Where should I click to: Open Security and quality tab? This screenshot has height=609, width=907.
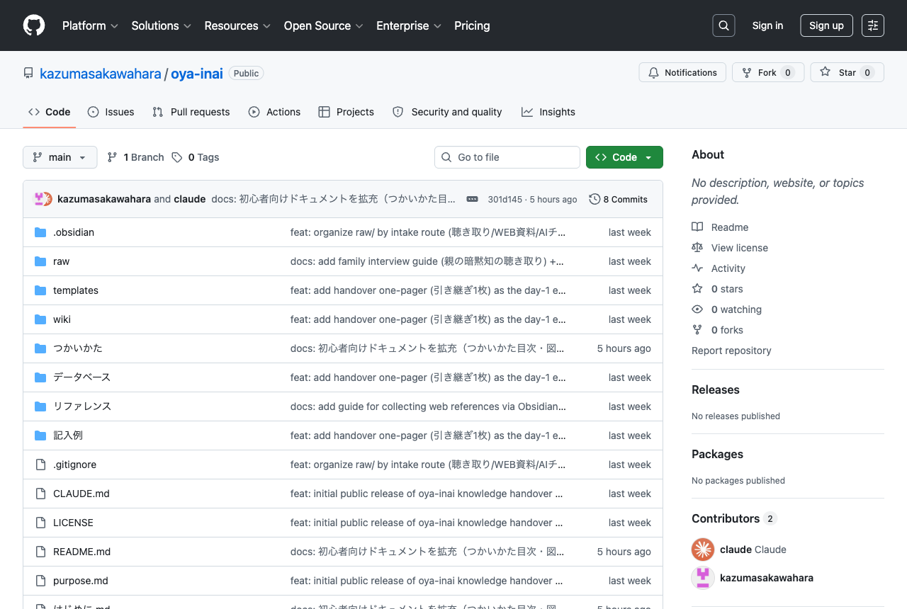(x=447, y=112)
